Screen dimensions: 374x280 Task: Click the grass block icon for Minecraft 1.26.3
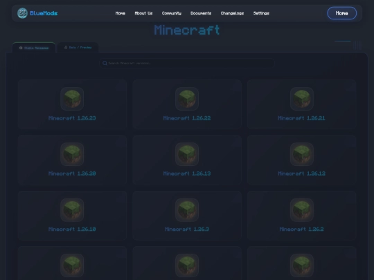click(187, 209)
